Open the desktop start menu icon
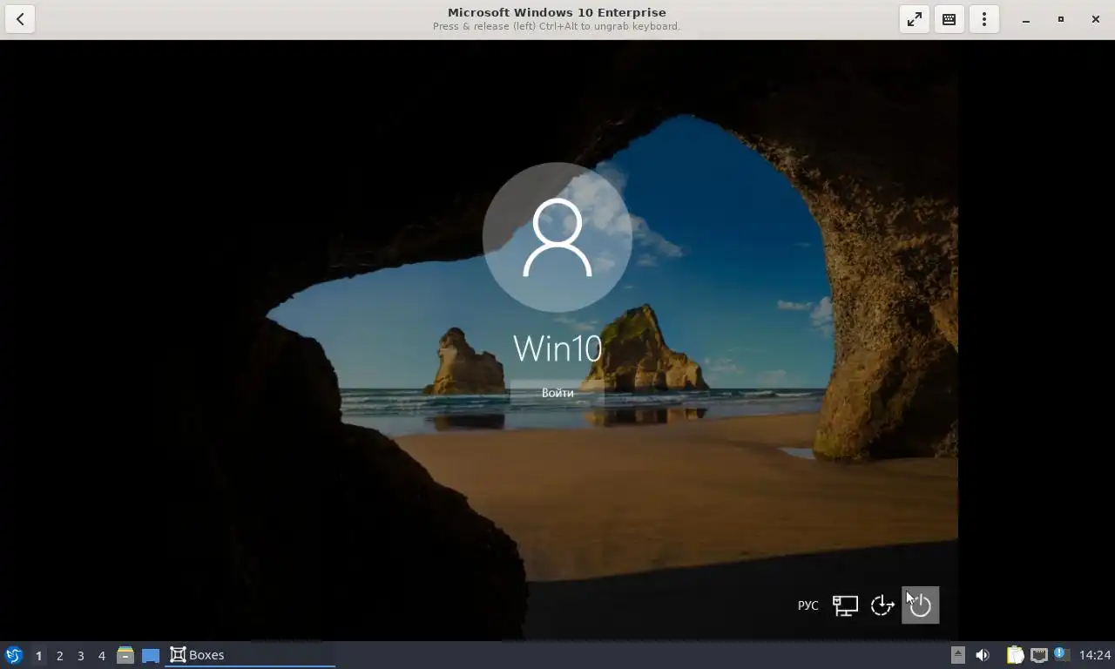 tap(14, 655)
